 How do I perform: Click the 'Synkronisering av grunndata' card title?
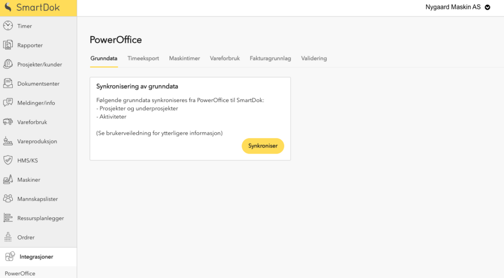point(137,86)
